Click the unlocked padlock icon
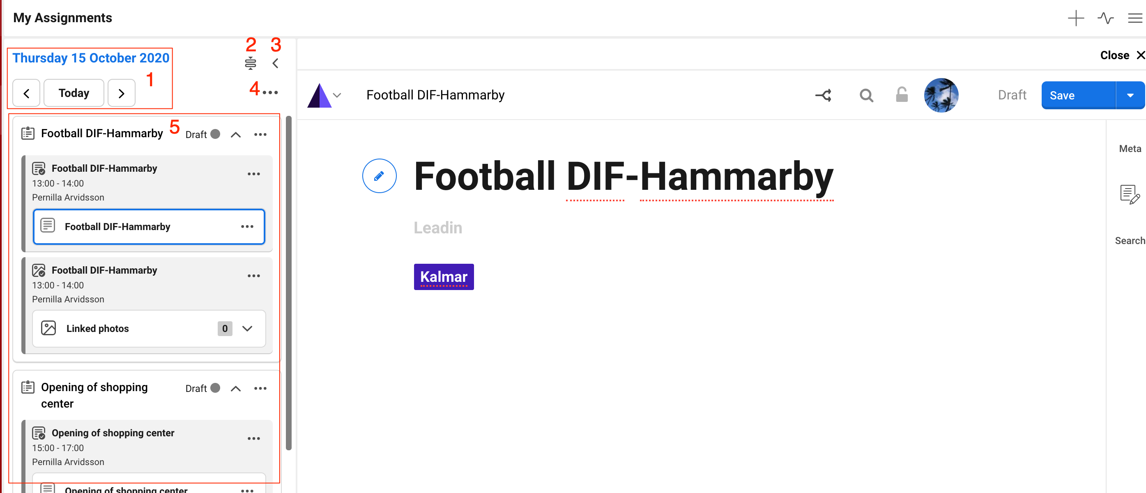This screenshot has height=493, width=1146. [x=901, y=95]
